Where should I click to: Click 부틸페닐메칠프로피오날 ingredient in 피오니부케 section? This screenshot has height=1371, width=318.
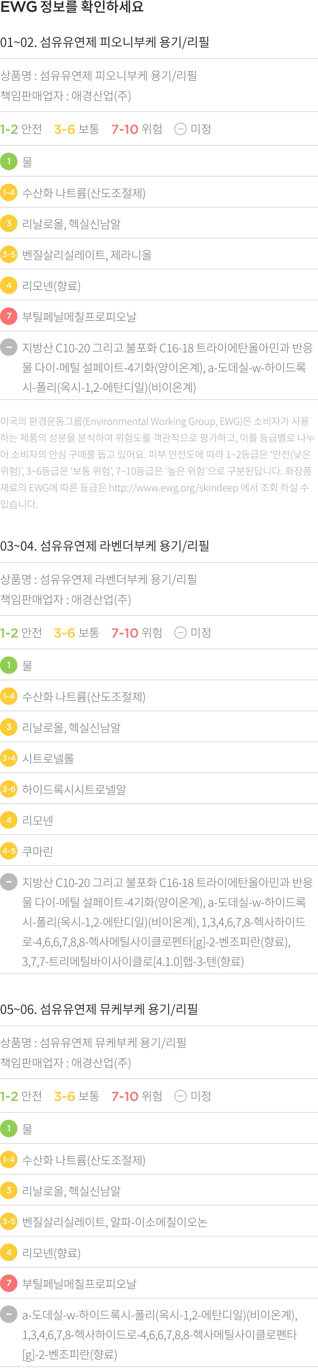point(79,317)
